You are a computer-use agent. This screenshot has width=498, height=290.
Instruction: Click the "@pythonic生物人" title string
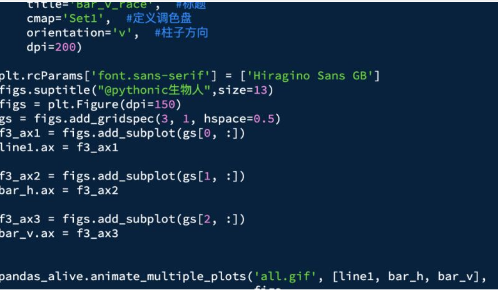[154, 90]
